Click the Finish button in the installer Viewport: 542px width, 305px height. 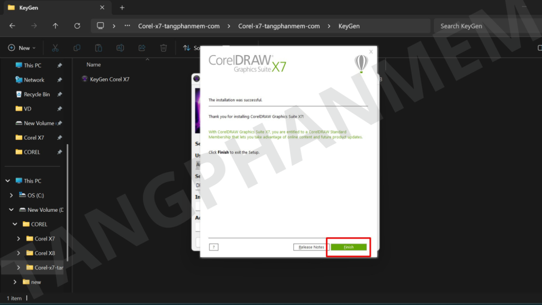pos(348,247)
